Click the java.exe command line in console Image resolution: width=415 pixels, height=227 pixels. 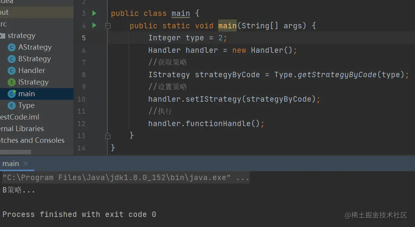tap(126, 177)
